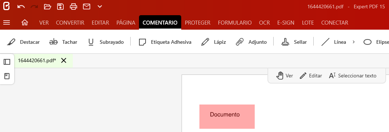This screenshot has height=132, width=389.
Task: Click the pink Documento text box
Action: pyautogui.click(x=227, y=116)
